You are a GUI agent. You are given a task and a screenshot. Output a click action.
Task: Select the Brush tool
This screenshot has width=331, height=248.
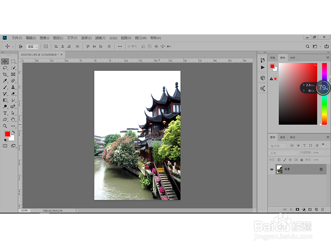[5, 87]
